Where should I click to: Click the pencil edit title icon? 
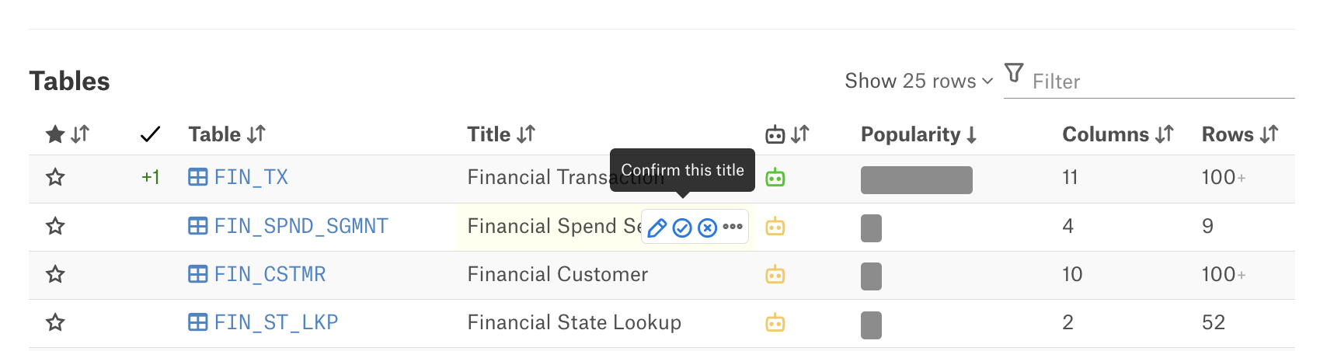pyautogui.click(x=657, y=228)
